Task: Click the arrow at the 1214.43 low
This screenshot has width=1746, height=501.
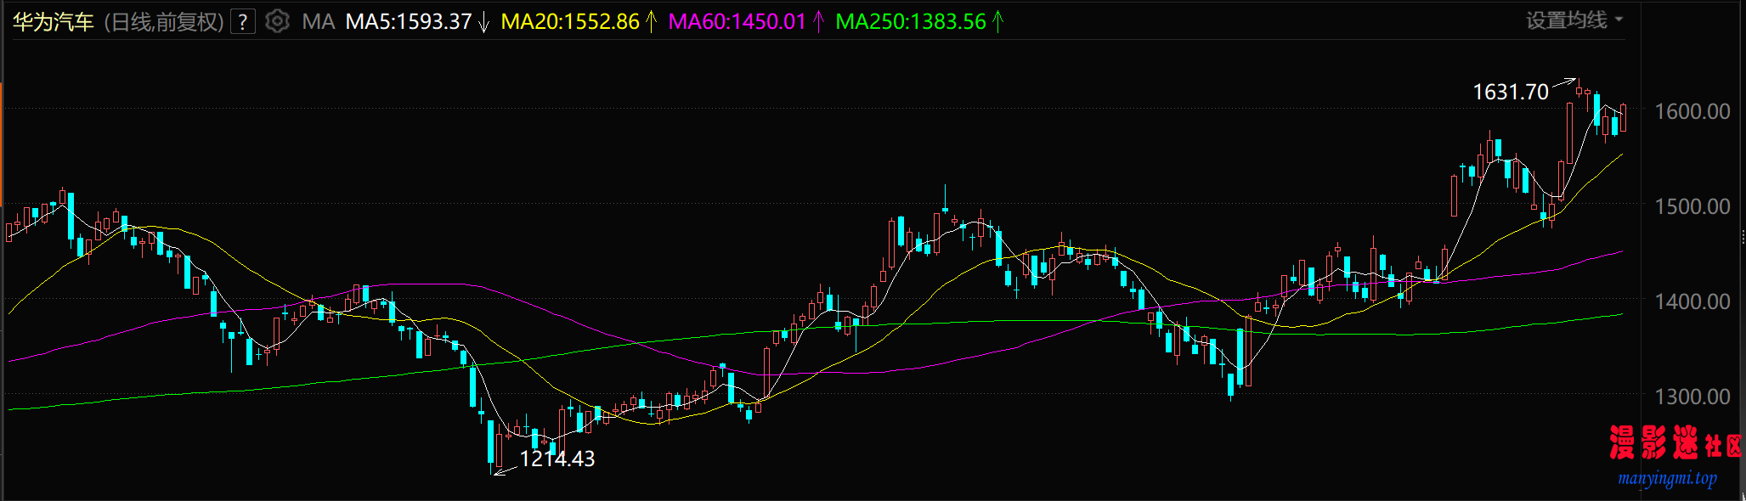Action: tap(505, 469)
